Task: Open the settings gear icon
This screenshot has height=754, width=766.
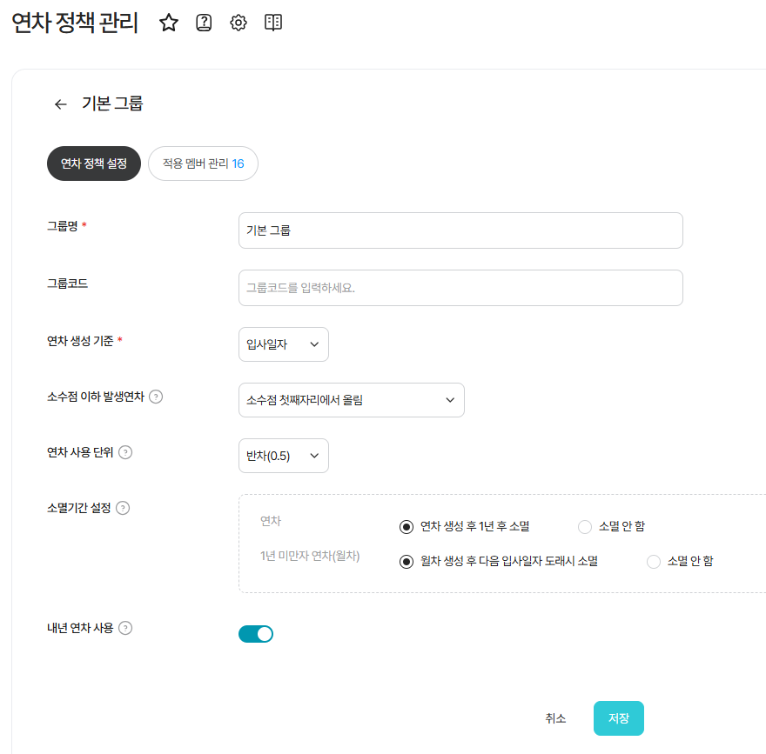Action: (x=239, y=23)
